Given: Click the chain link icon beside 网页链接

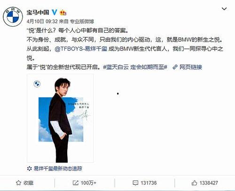Looking at the screenshot, I should click(175, 67).
